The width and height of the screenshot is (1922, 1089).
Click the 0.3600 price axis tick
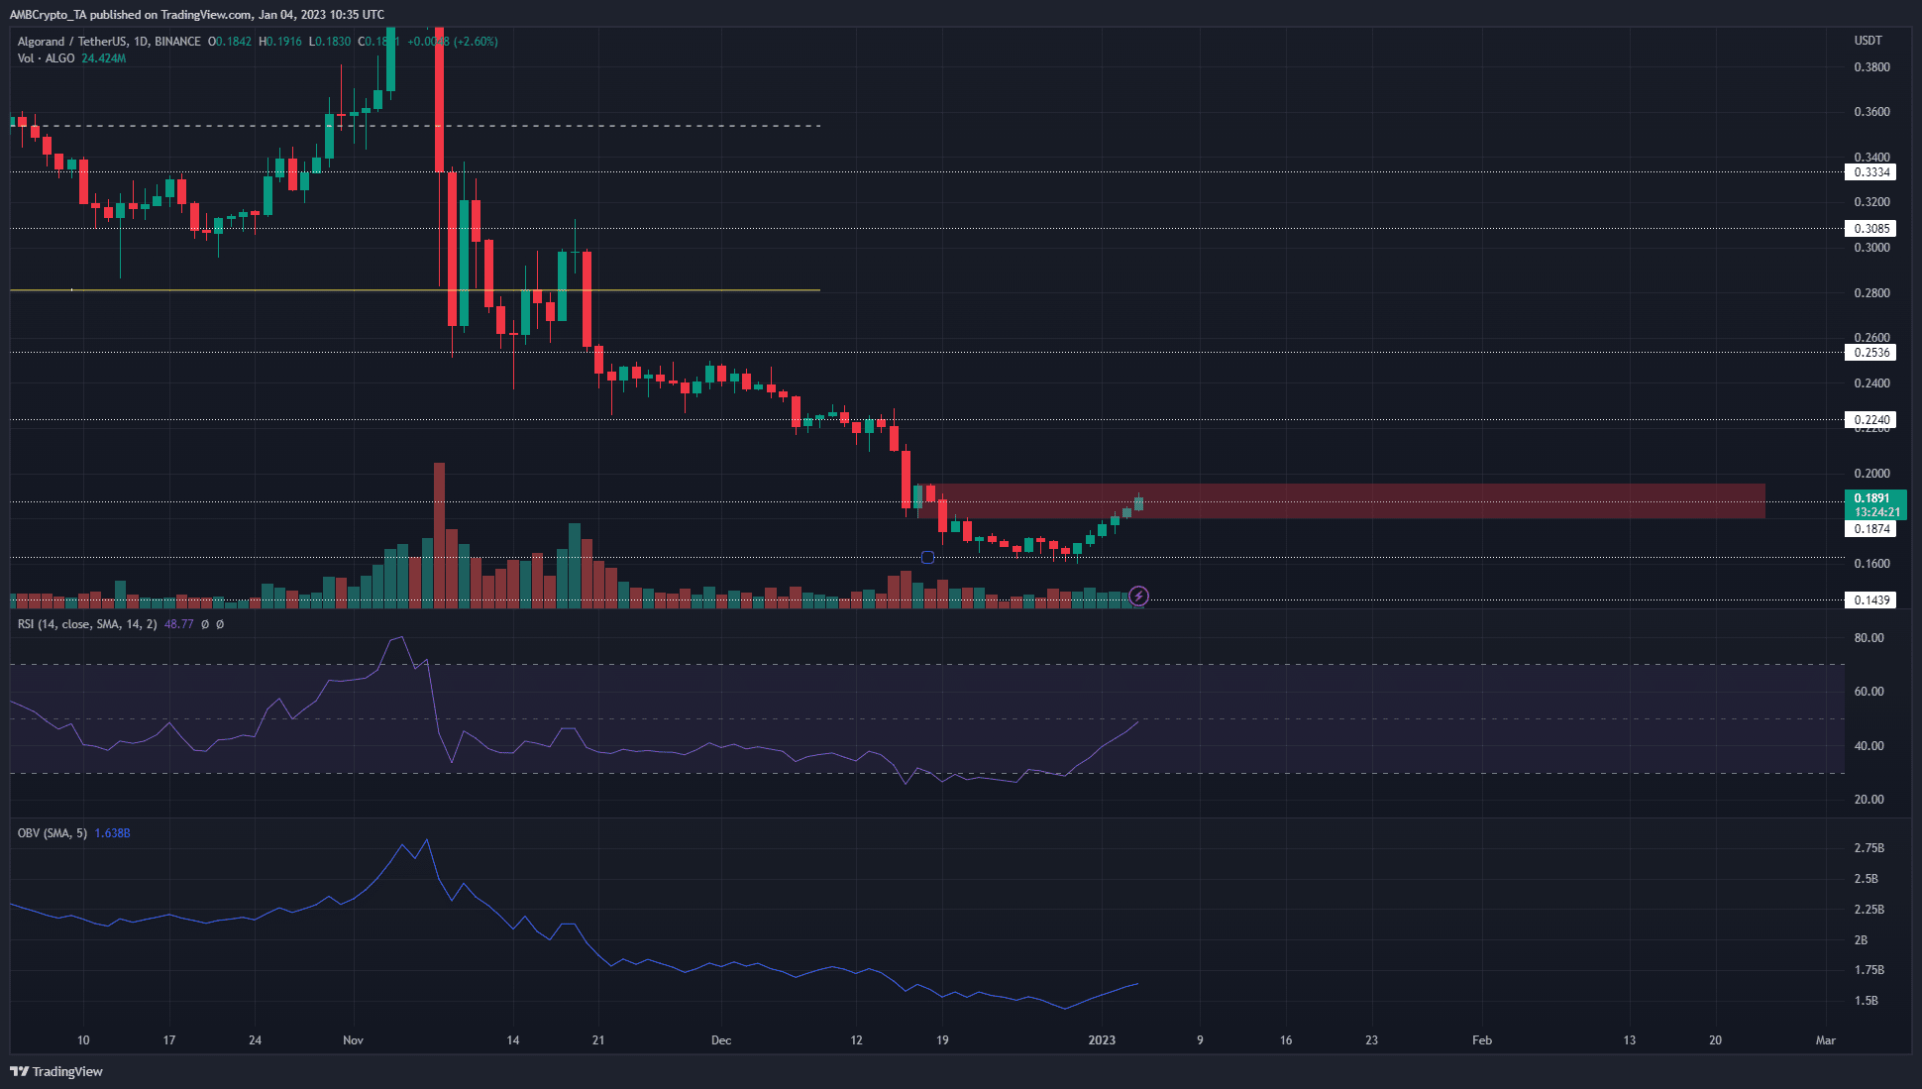1871,112
